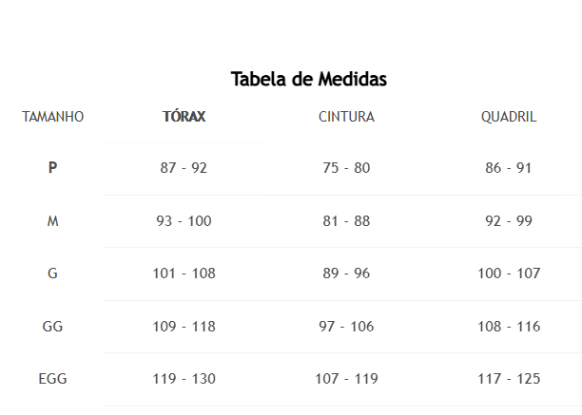Click the CINTURA column header

click(x=346, y=117)
